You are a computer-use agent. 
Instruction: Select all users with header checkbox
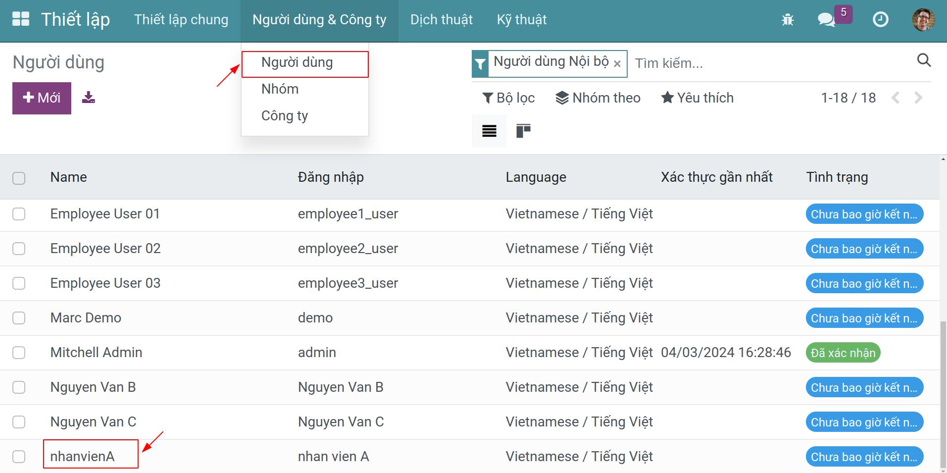point(19,178)
